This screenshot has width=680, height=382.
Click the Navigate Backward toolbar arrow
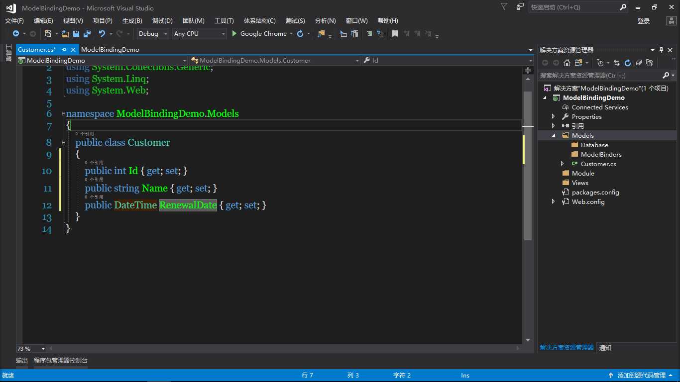pyautogui.click(x=16, y=34)
